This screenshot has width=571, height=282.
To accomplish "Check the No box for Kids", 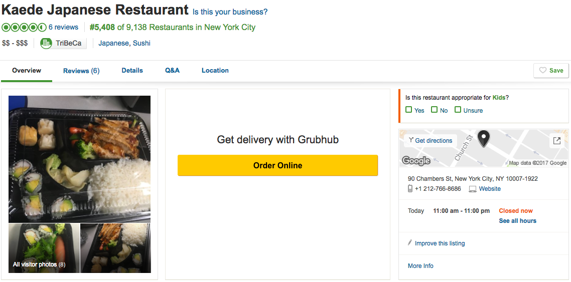I will [x=435, y=110].
